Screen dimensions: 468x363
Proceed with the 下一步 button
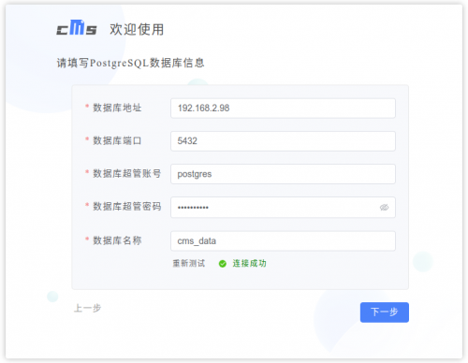point(385,312)
